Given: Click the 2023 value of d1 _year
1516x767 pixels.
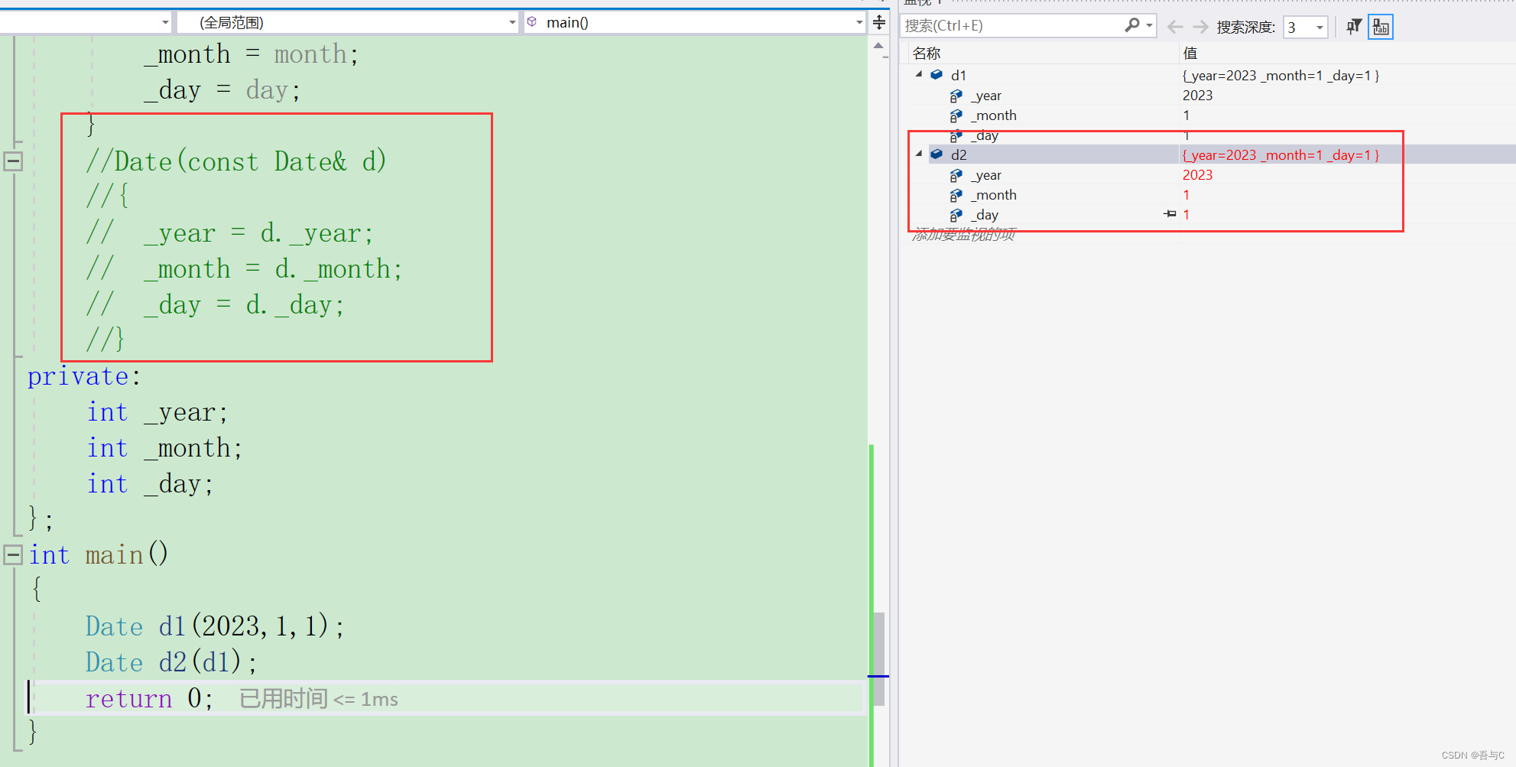Looking at the screenshot, I should [1197, 96].
